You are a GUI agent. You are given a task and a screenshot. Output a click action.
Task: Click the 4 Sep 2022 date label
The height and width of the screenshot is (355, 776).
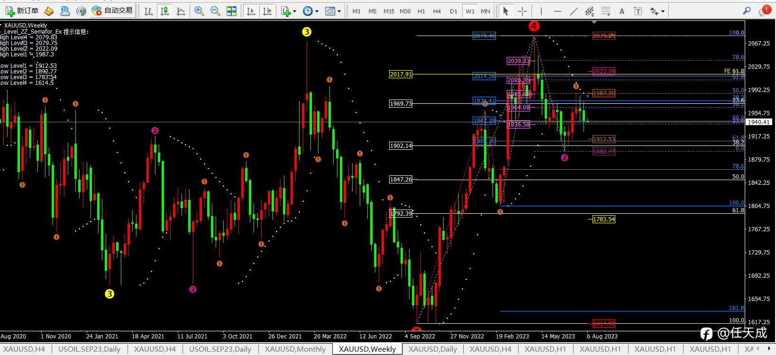pos(420,337)
